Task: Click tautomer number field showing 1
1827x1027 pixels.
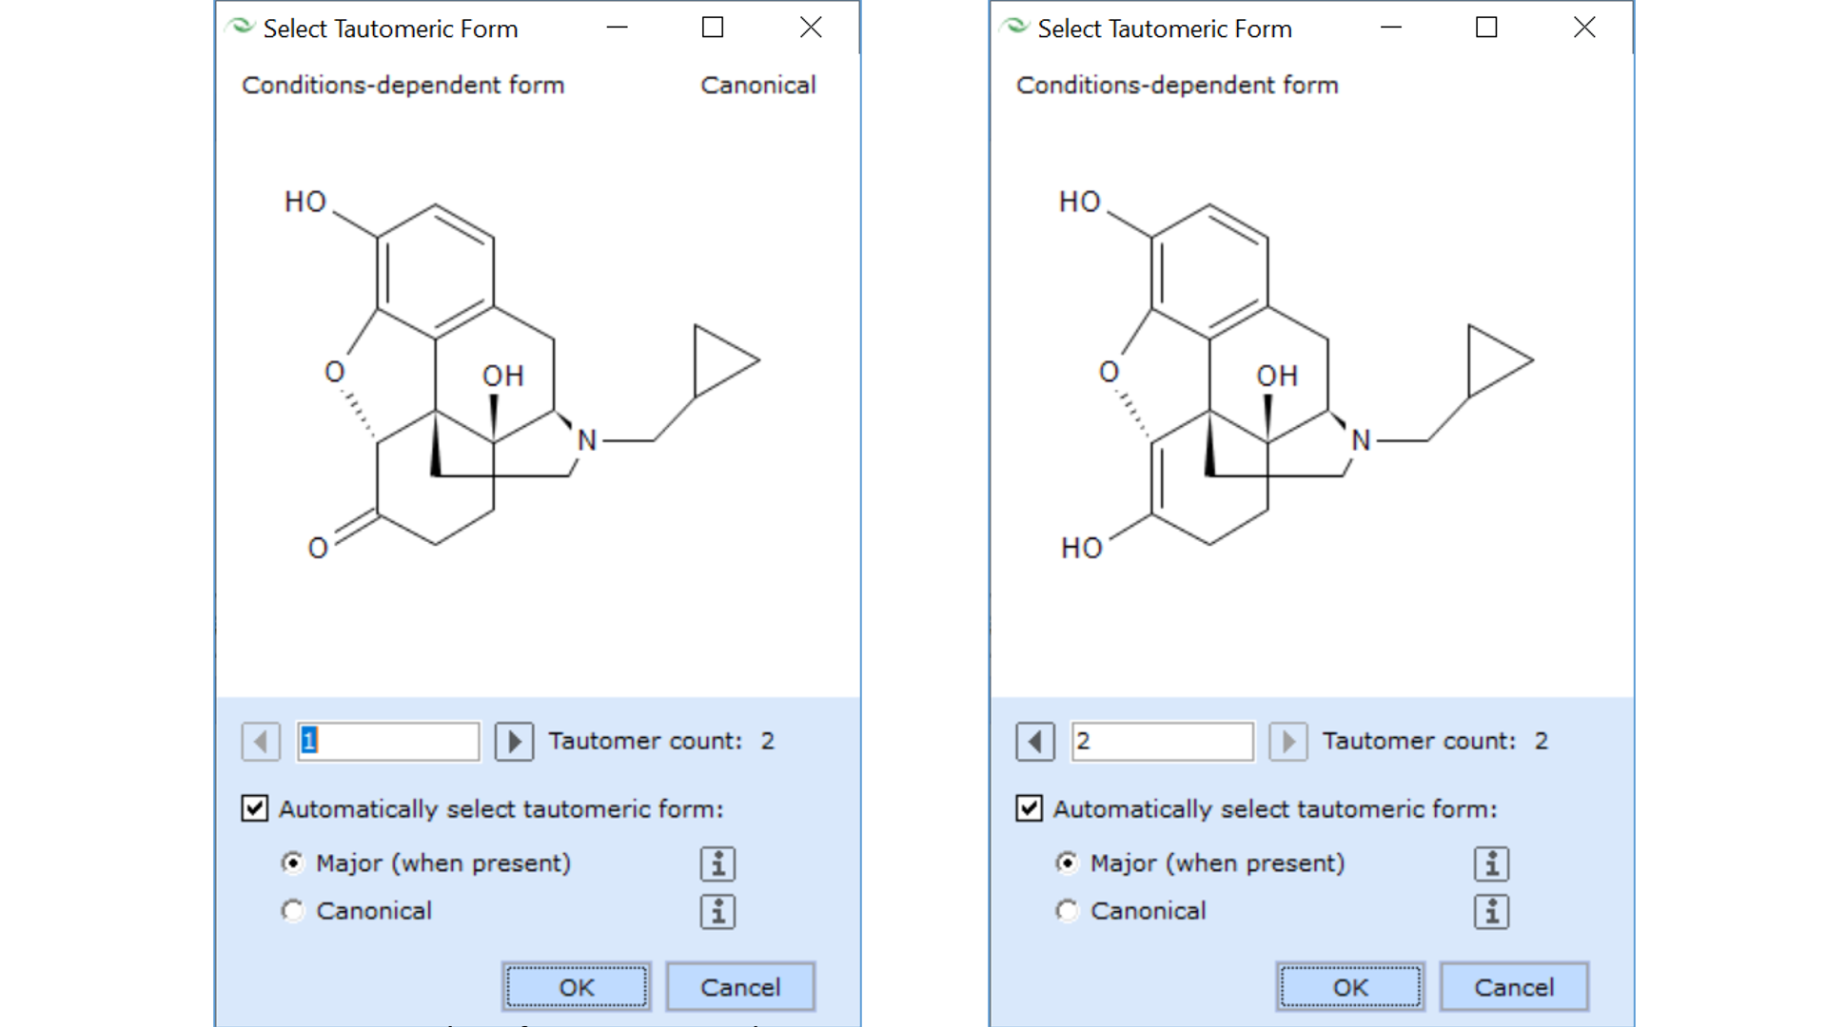Action: tap(388, 742)
